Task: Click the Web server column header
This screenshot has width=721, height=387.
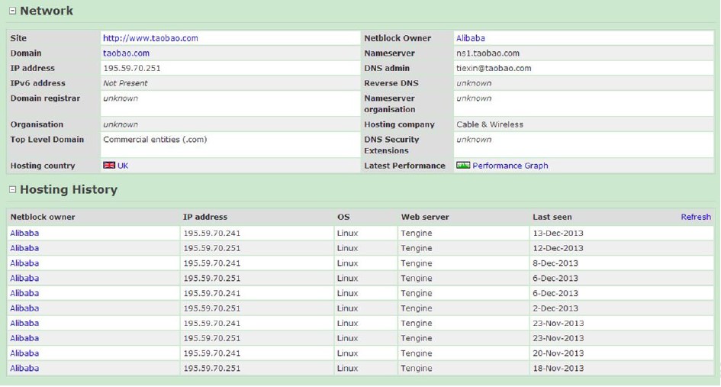Action: pos(424,217)
